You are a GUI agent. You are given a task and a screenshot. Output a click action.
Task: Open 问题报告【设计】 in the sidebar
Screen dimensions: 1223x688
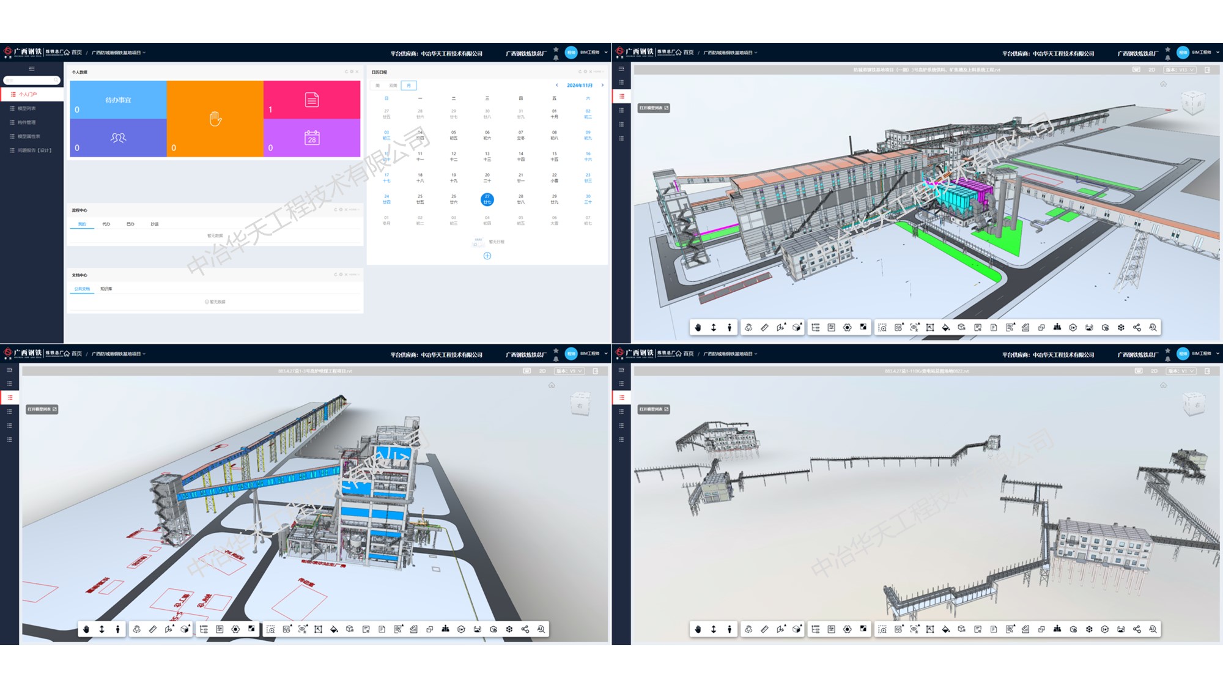click(34, 150)
